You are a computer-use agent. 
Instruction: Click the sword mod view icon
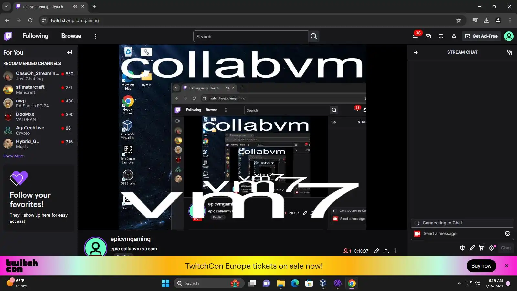coord(472,248)
